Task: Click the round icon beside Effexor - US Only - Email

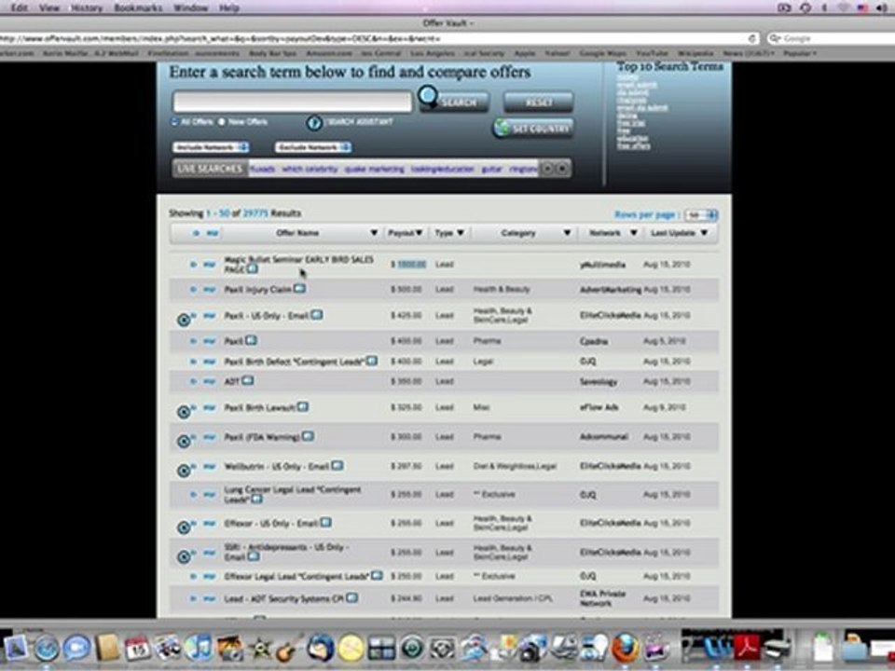Action: pos(184,527)
